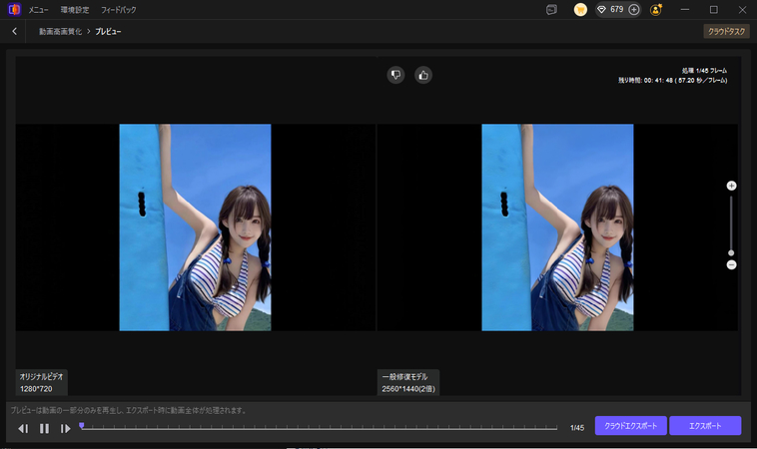The image size is (757, 449).
Task: Open the message center icon
Action: (551, 10)
